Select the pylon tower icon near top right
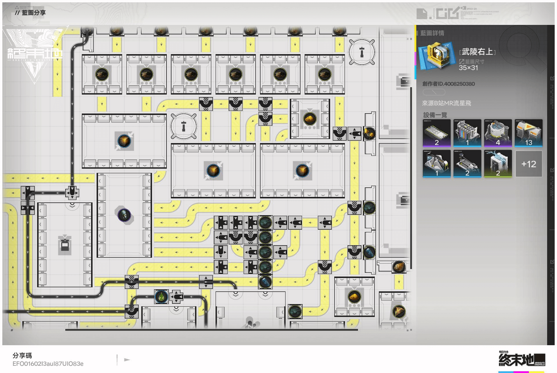The height and width of the screenshot is (373, 557). pos(362,52)
